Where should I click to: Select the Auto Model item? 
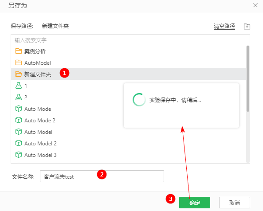click(129, 132)
